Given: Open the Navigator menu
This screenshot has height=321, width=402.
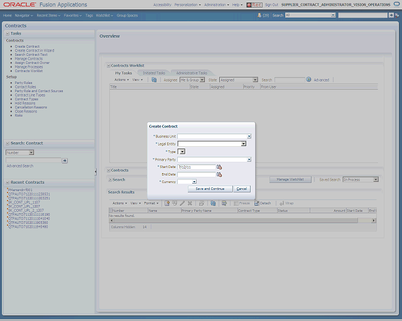Looking at the screenshot, I should [24, 15].
